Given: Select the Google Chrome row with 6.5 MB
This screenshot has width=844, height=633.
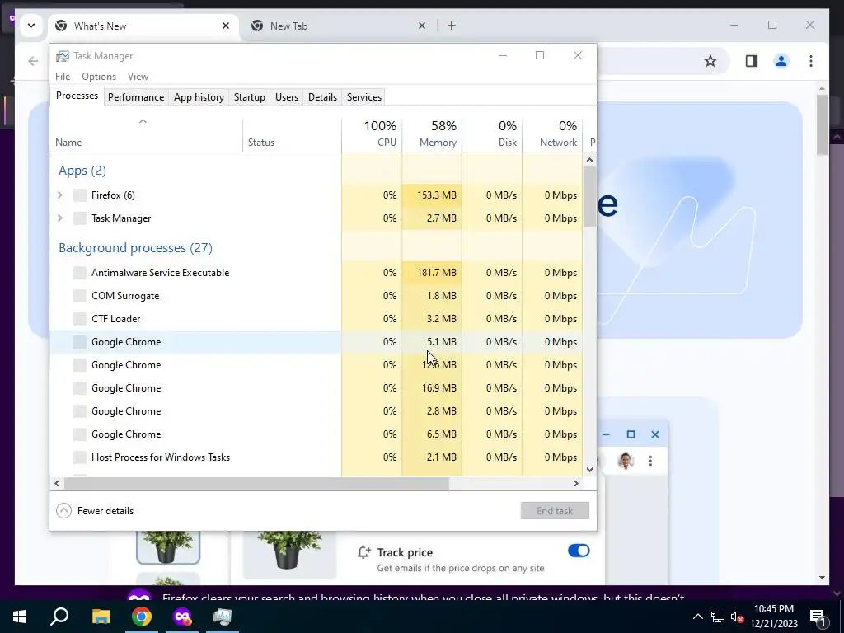Looking at the screenshot, I should coord(316,434).
